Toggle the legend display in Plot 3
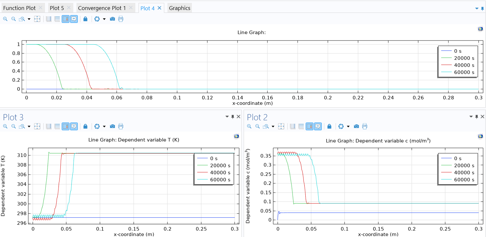 point(74,126)
